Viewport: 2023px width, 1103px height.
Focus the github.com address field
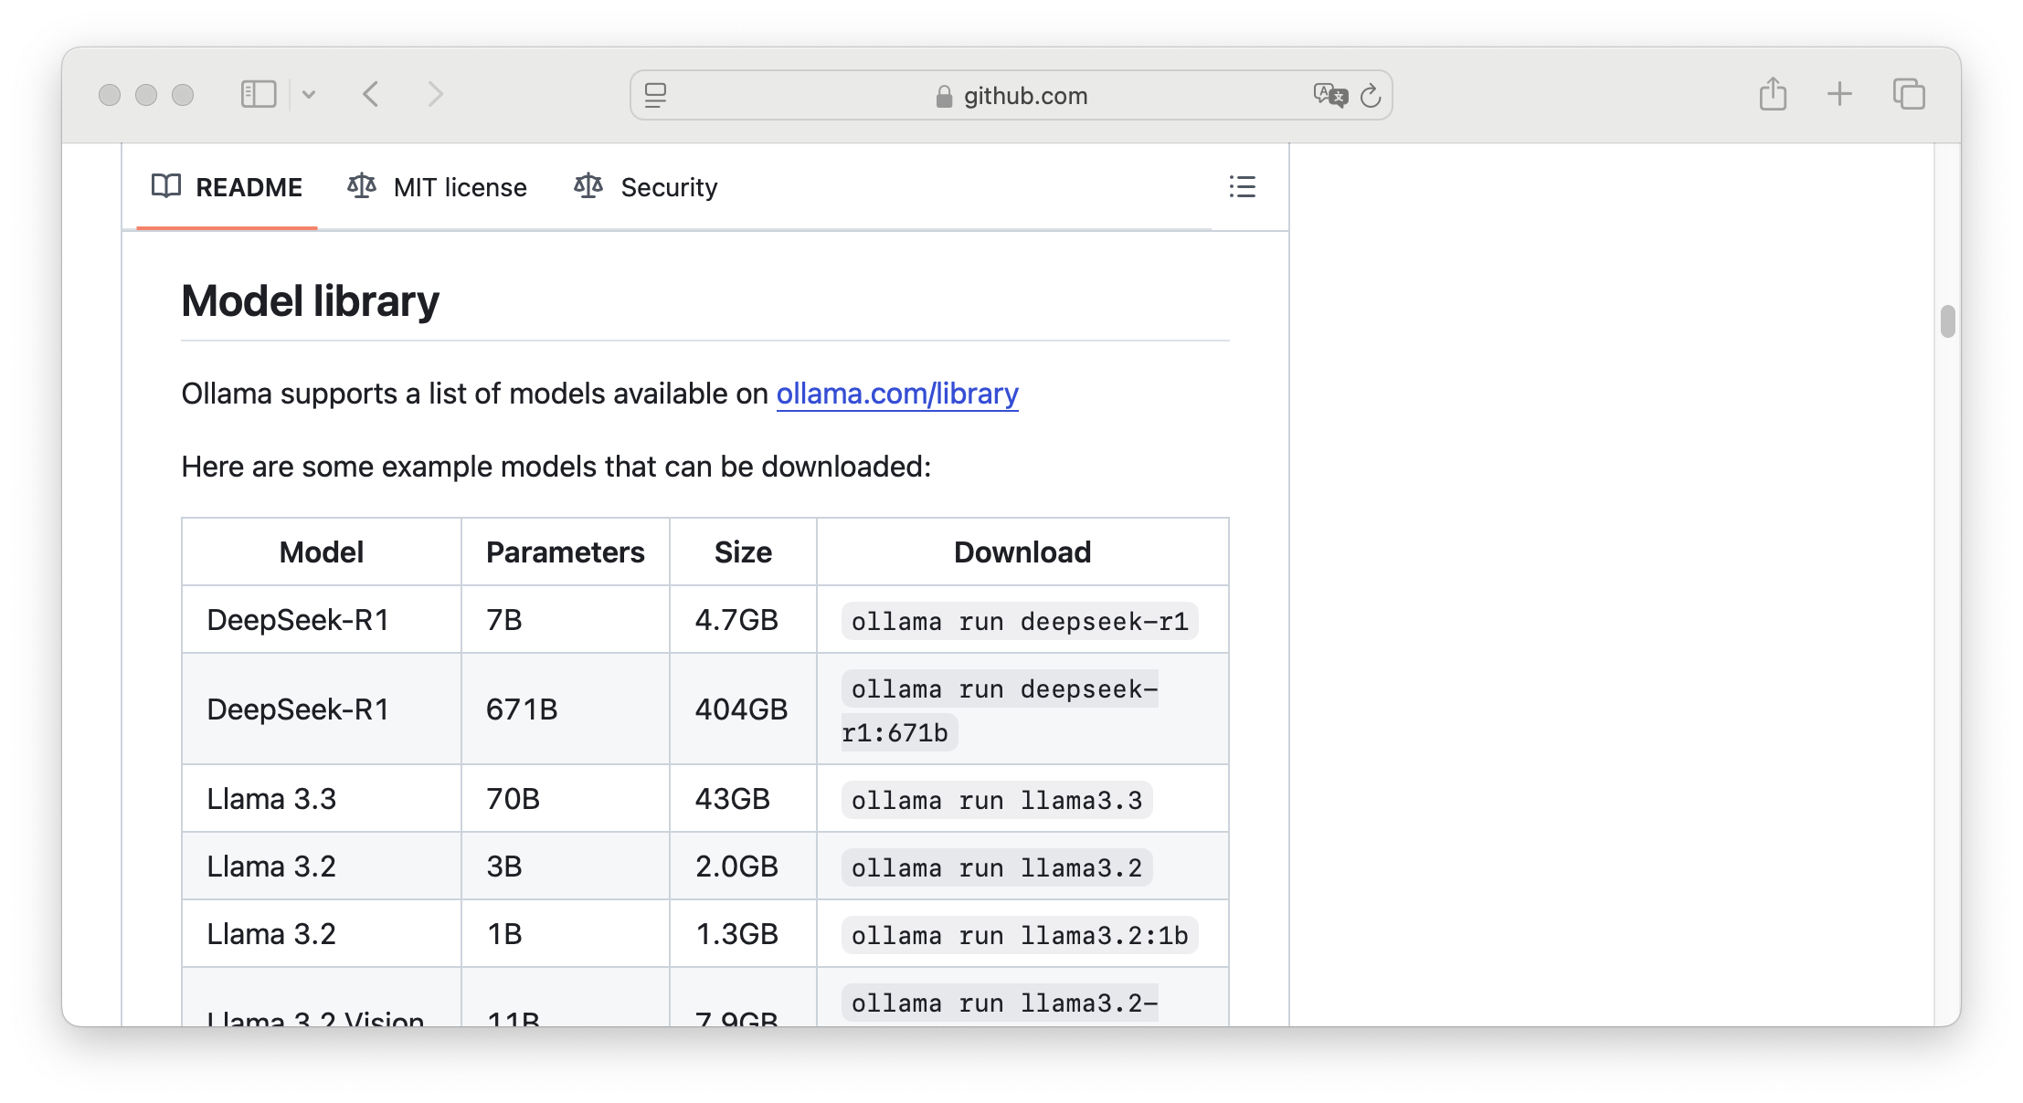click(1011, 95)
